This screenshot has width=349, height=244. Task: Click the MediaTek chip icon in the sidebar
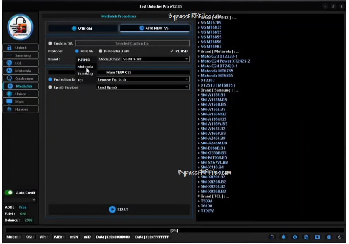(x=10, y=86)
